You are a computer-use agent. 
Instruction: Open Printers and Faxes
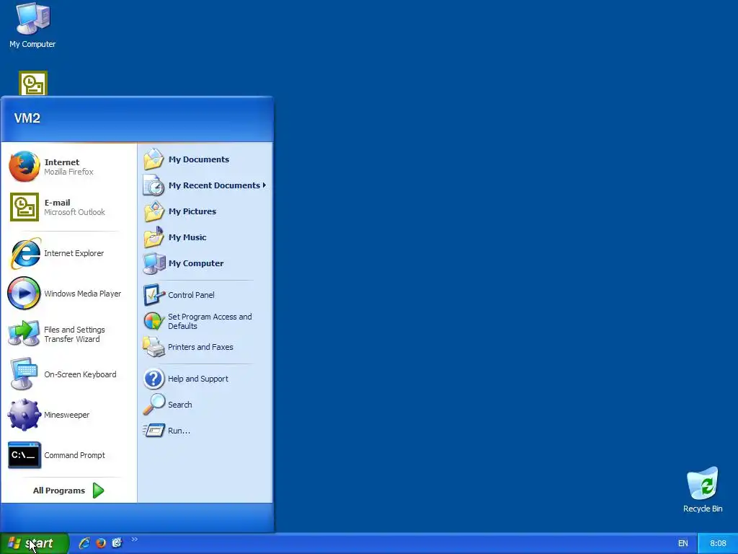point(205,347)
